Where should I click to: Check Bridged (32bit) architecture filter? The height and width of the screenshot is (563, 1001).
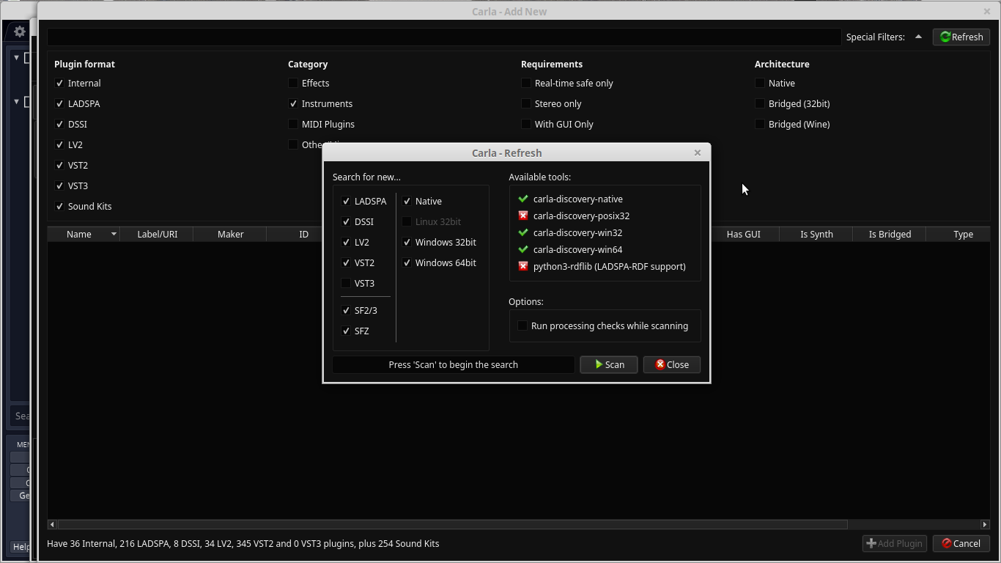[x=760, y=103]
